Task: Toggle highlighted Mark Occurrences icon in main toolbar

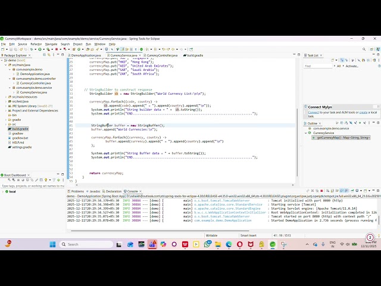Action: (123, 49)
